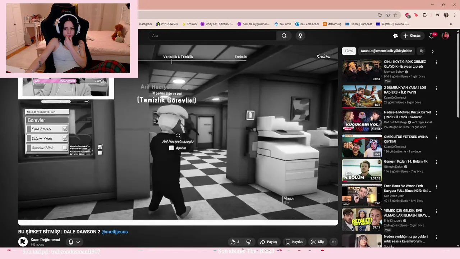This screenshot has height=259, width=460.
Task: Open the 2 DÜMBÜK YAN YANA thumbnail
Action: pyautogui.click(x=362, y=96)
